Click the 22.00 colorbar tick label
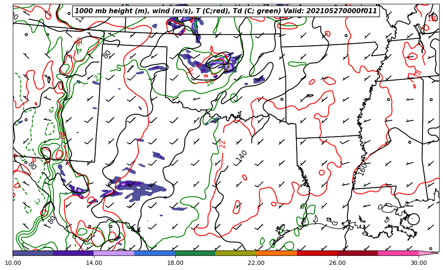Image resolution: width=443 pixels, height=270 pixels. [x=256, y=263]
